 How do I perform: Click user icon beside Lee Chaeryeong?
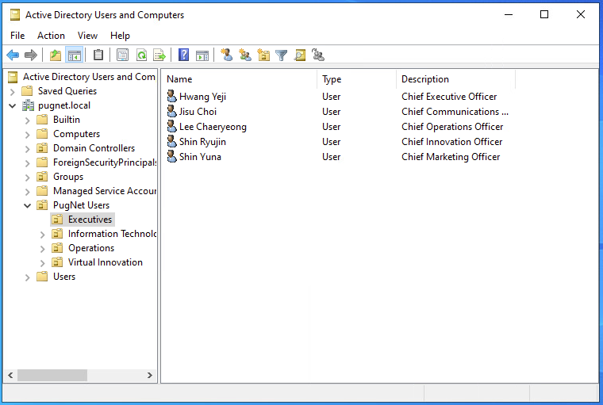(x=172, y=126)
